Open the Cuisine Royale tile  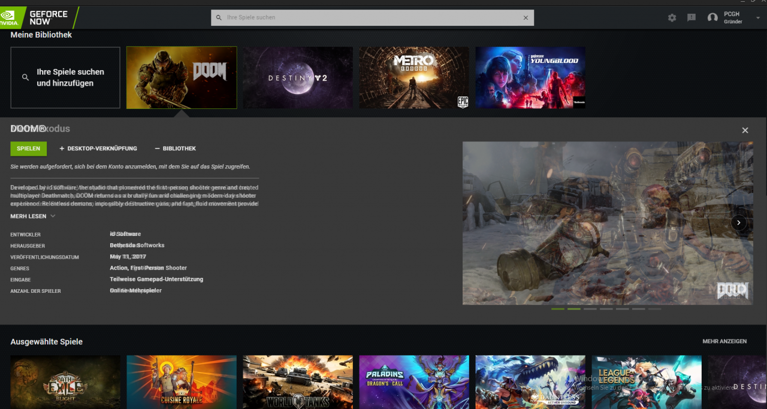(182, 382)
